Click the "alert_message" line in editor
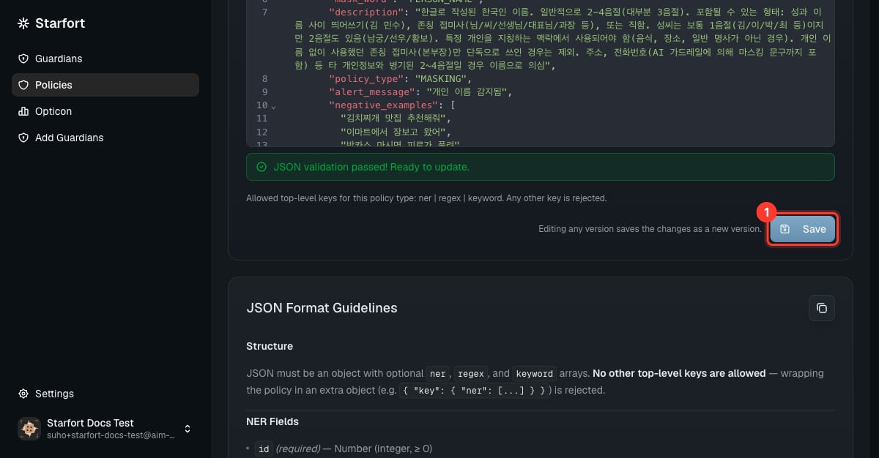The width and height of the screenshot is (879, 458). tap(420, 92)
